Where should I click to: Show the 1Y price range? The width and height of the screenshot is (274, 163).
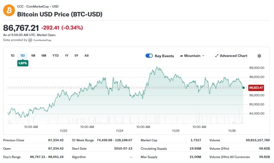pyautogui.click(x=66, y=55)
